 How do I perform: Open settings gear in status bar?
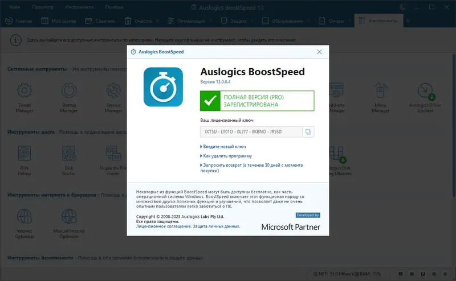[x=434, y=274]
